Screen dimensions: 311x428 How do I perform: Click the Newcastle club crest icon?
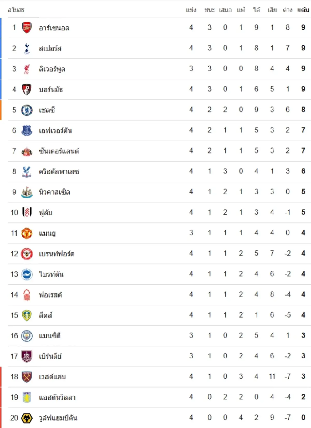click(x=27, y=192)
